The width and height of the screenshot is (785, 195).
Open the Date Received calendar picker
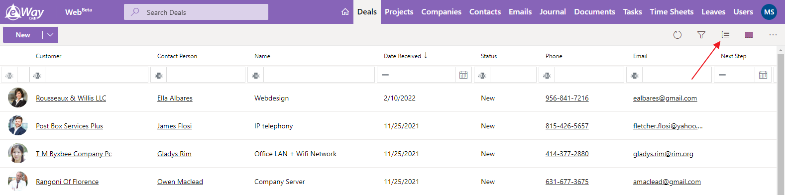463,75
